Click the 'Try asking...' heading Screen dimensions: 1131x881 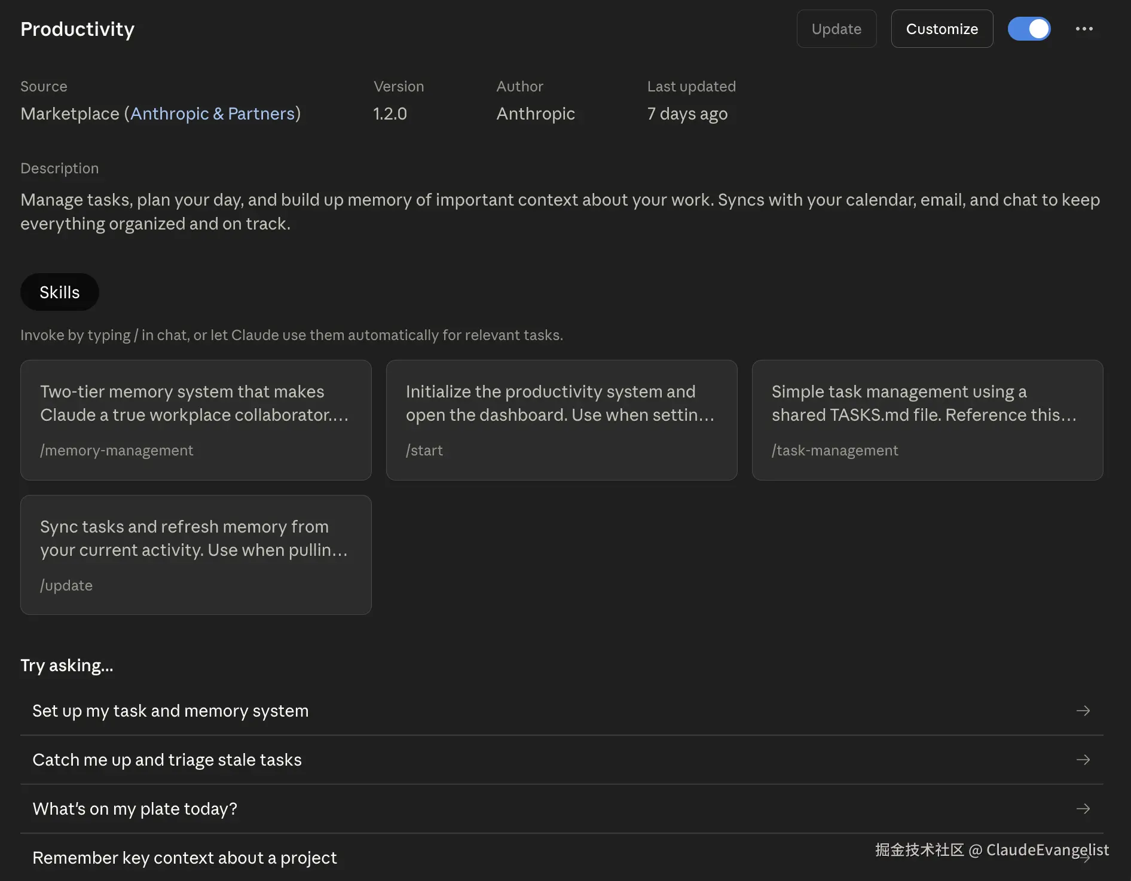(67, 665)
